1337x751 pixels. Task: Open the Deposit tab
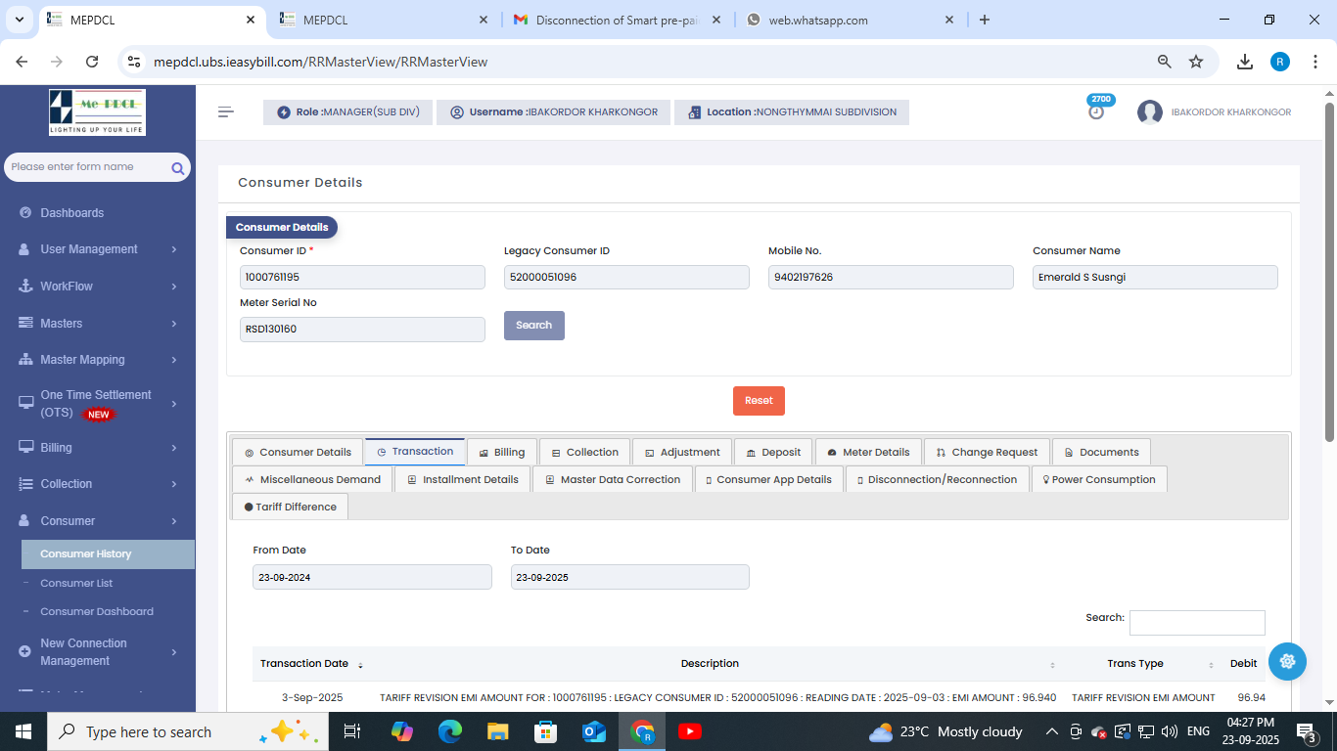coord(773,452)
